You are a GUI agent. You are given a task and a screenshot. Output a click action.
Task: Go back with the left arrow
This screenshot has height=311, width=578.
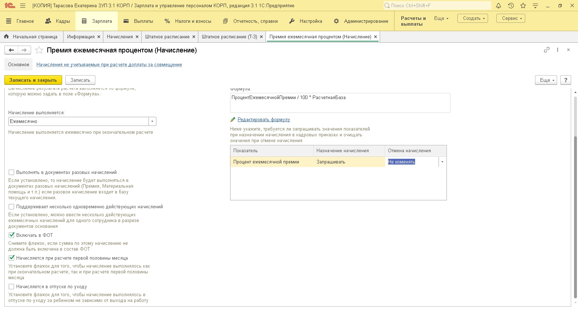(11, 50)
